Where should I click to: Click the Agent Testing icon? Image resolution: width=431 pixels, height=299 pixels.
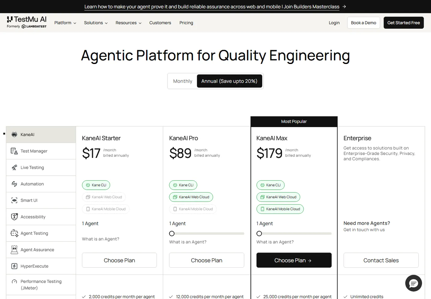tap(14, 233)
